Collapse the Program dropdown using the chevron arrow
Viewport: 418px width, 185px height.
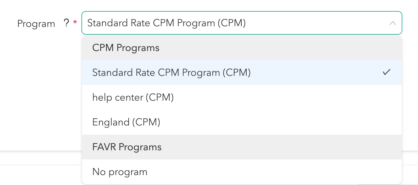click(392, 23)
